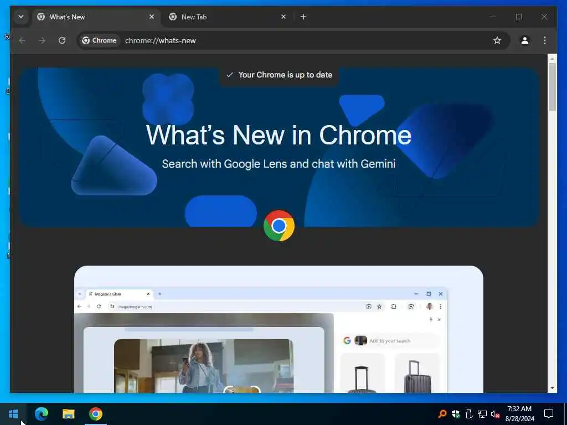This screenshot has height=425, width=567.
Task: Click the Chrome taskbar icon
Action: [96, 414]
